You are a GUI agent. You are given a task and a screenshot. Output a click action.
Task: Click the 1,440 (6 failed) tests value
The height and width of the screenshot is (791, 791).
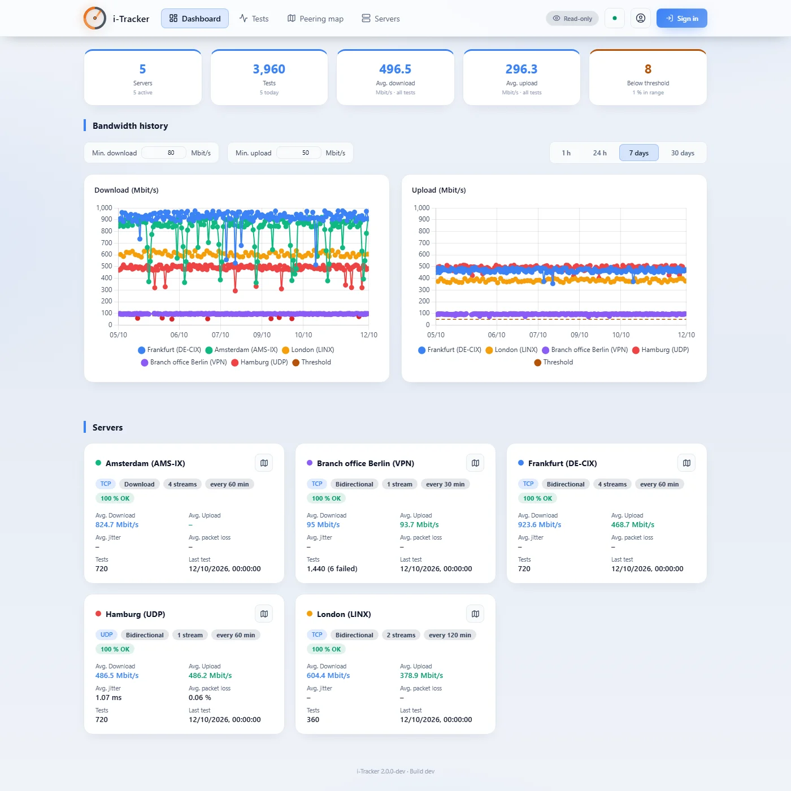click(332, 569)
